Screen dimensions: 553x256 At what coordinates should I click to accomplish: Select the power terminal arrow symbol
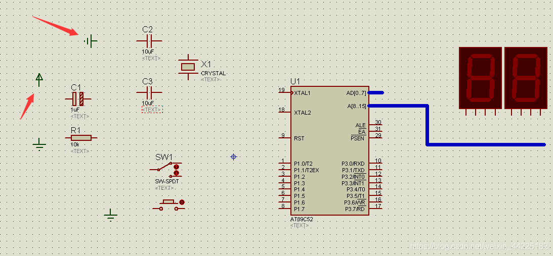[39, 80]
